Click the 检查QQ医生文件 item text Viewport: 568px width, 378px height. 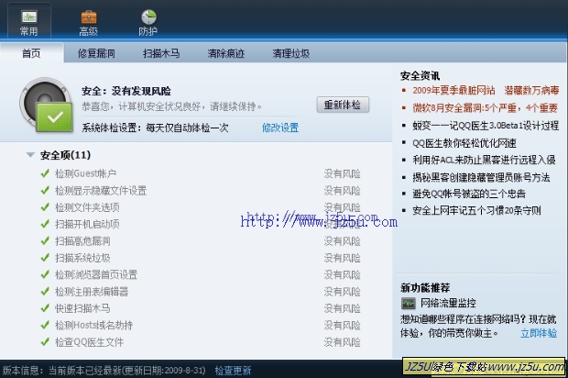89,341
